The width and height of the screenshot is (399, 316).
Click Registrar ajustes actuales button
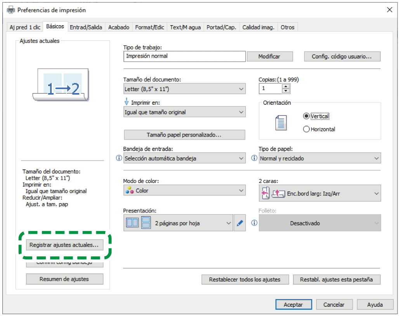pyautogui.click(x=64, y=245)
